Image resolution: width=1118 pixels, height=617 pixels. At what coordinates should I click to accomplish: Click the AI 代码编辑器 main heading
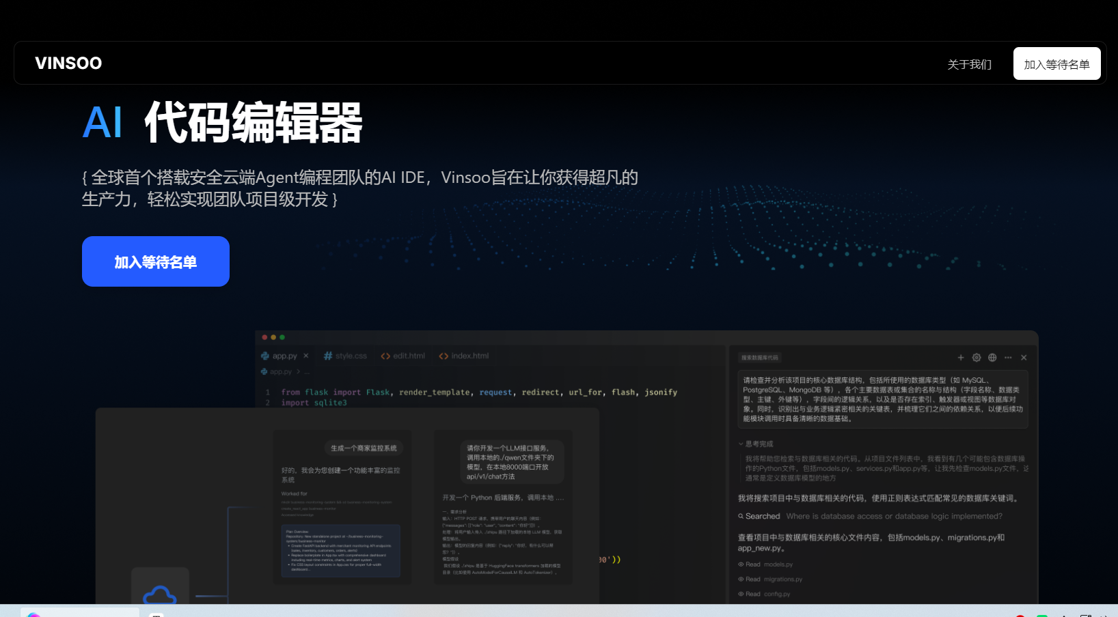[x=222, y=123]
